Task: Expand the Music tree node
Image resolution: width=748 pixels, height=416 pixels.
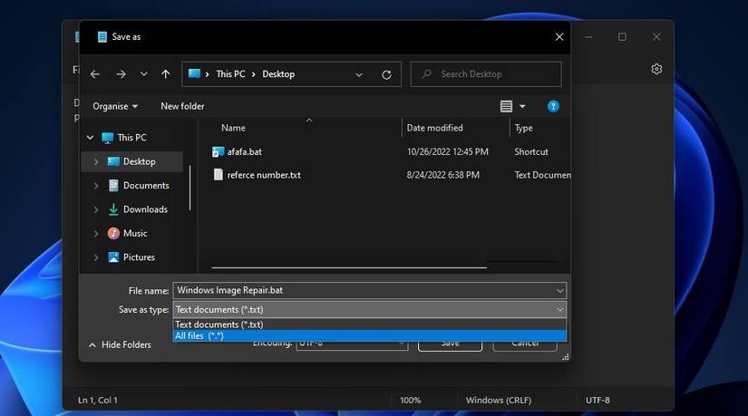Action: pos(96,233)
